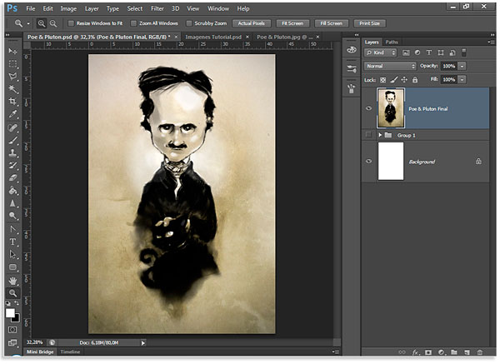The width and height of the screenshot is (500, 364).
Task: Click the Zoom In mode icon
Action: pyautogui.click(x=42, y=23)
